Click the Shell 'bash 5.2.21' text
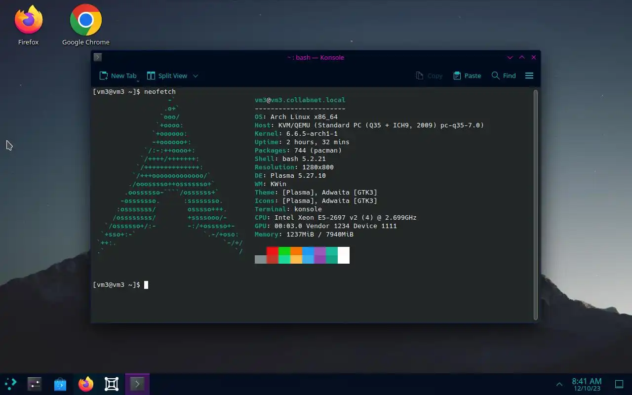This screenshot has width=632, height=395. point(304,159)
